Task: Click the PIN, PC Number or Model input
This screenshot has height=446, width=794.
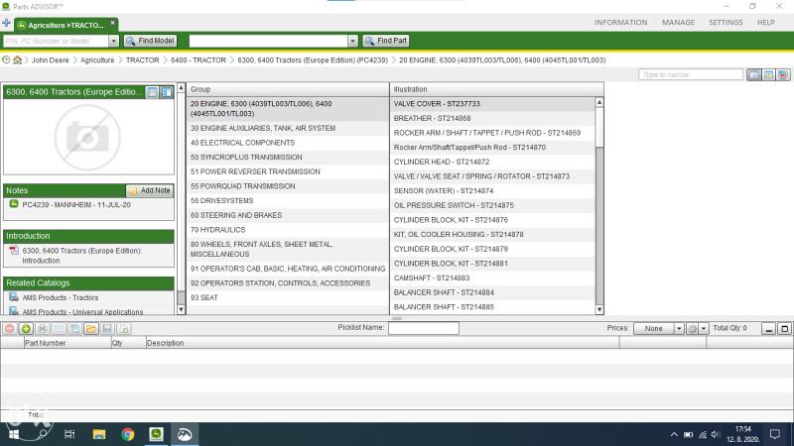Action: (56, 41)
